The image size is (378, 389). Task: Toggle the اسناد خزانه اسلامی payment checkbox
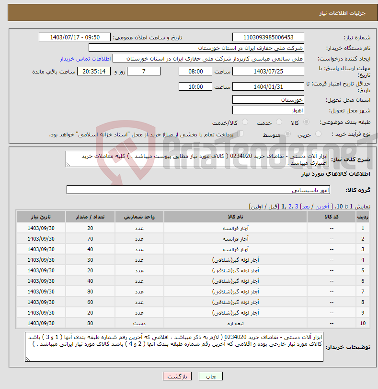[x=240, y=134]
